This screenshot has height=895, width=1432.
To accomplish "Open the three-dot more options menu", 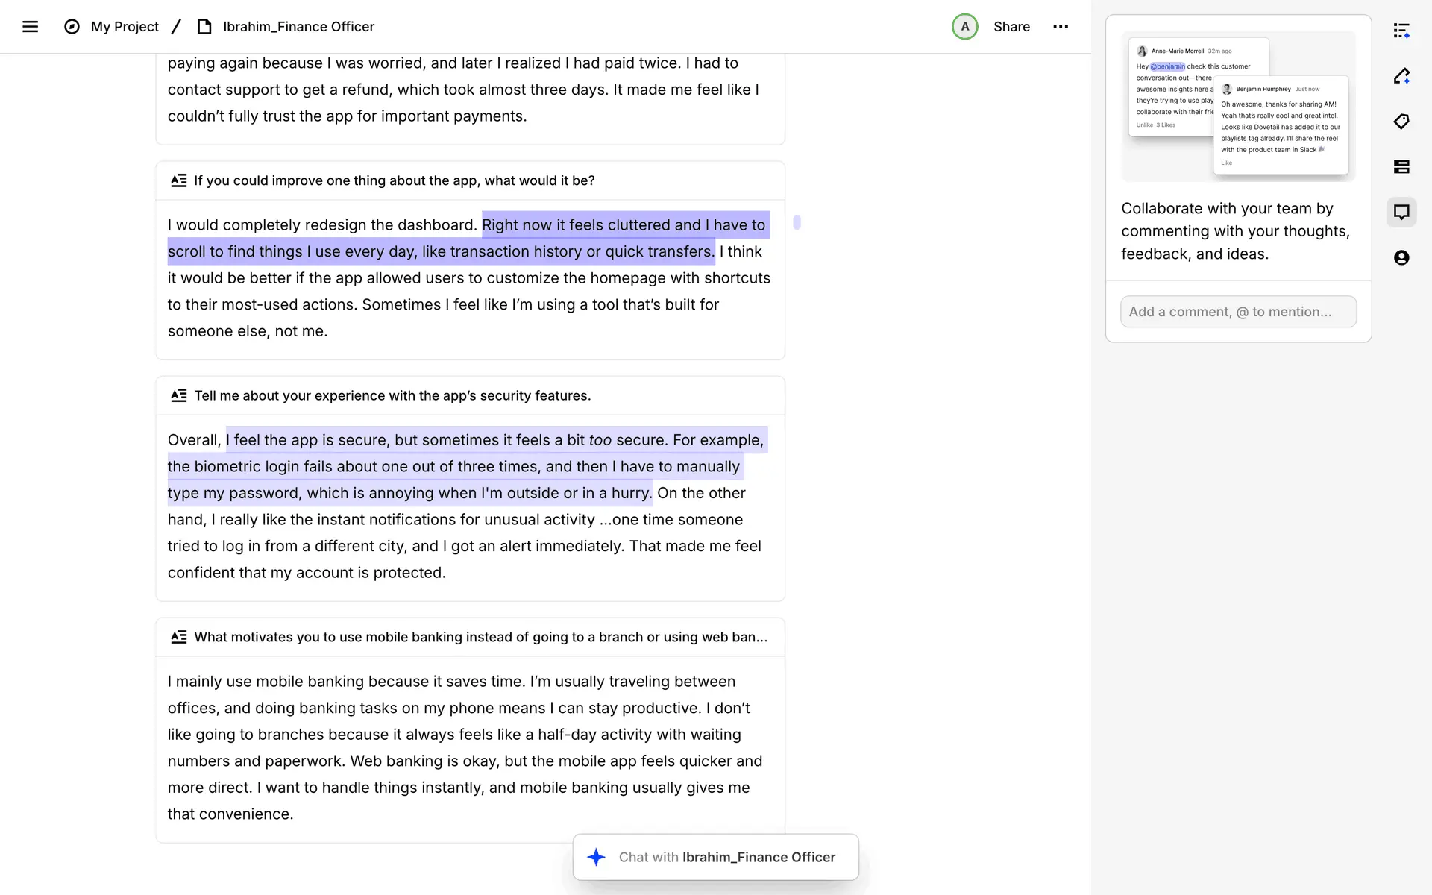I will pos(1061,27).
